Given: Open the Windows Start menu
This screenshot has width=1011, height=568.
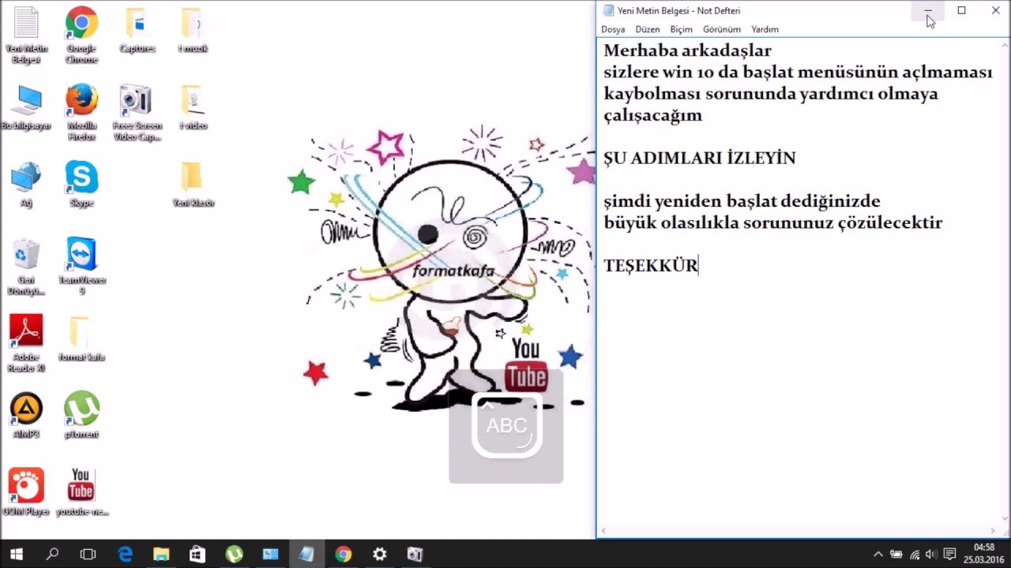Looking at the screenshot, I should (x=16, y=555).
